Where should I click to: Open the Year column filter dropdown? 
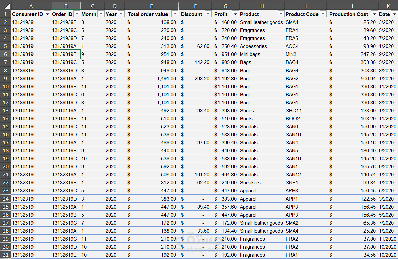121,14
